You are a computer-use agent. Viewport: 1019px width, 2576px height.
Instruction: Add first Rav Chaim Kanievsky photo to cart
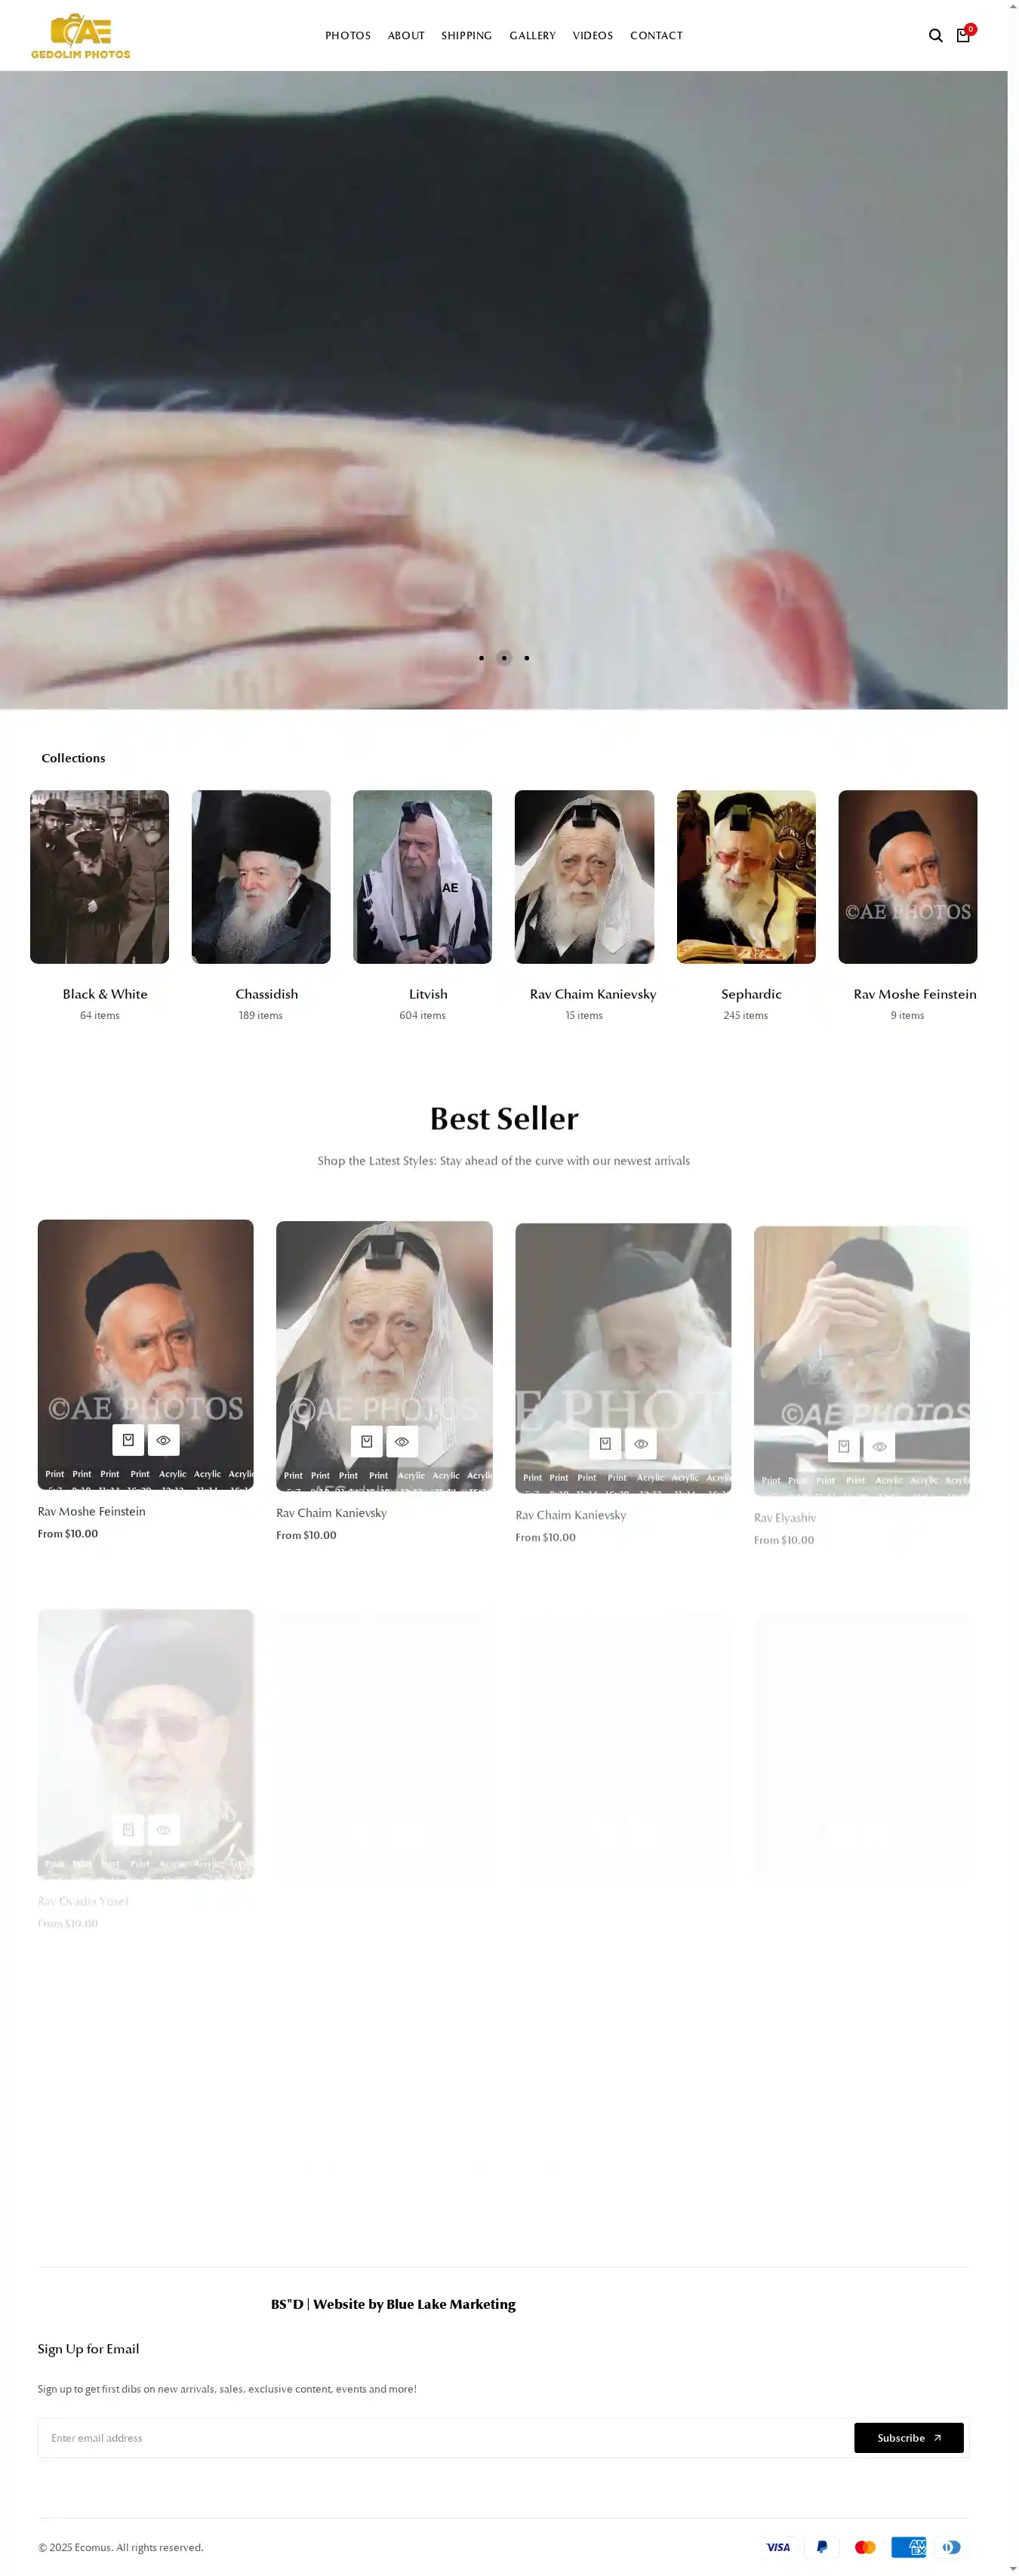coord(367,1442)
